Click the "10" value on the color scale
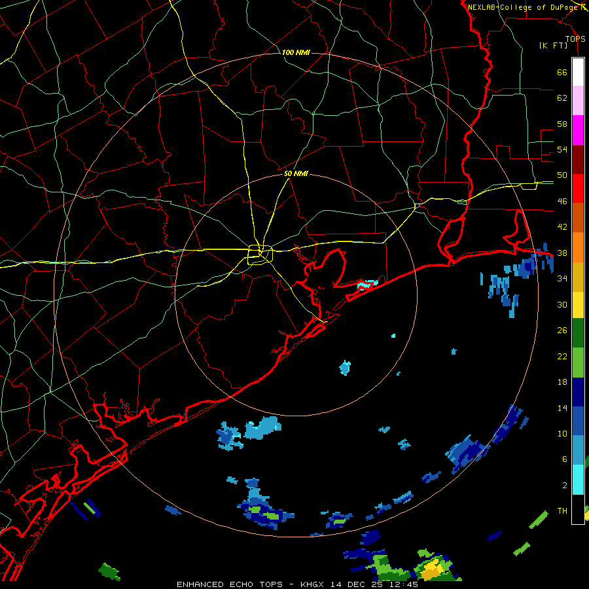The width and height of the screenshot is (589, 589). (562, 434)
